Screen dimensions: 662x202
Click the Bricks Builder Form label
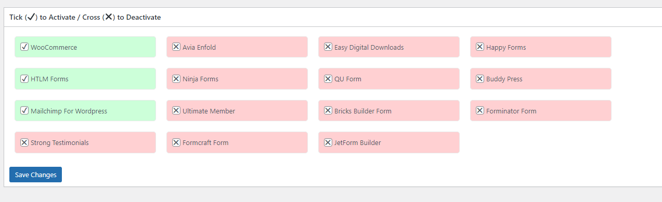[363, 111]
